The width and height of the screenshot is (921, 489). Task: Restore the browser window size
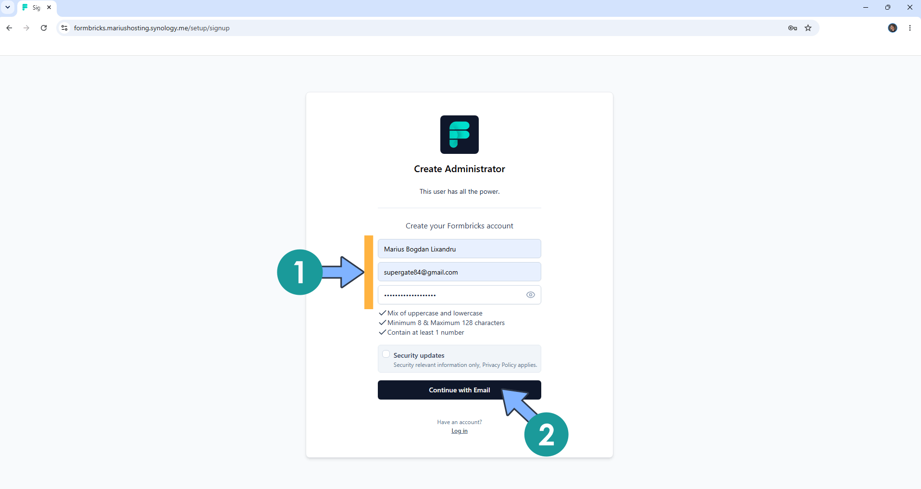[x=888, y=7]
